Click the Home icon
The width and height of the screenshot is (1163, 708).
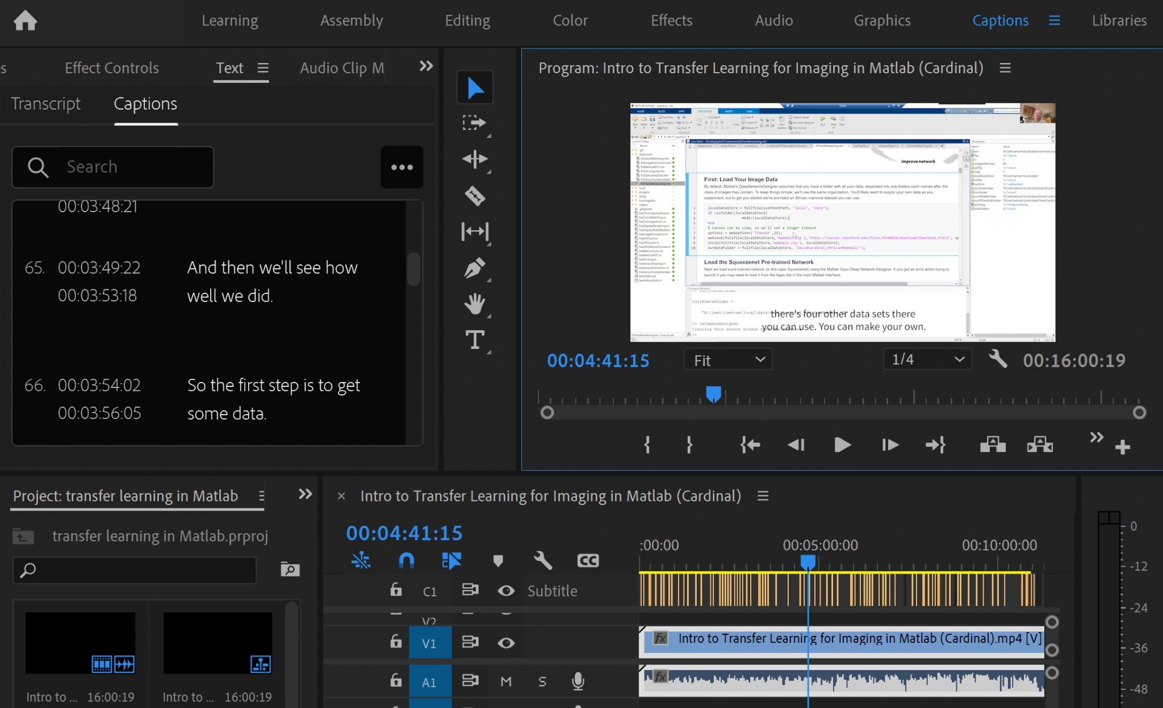(25, 20)
